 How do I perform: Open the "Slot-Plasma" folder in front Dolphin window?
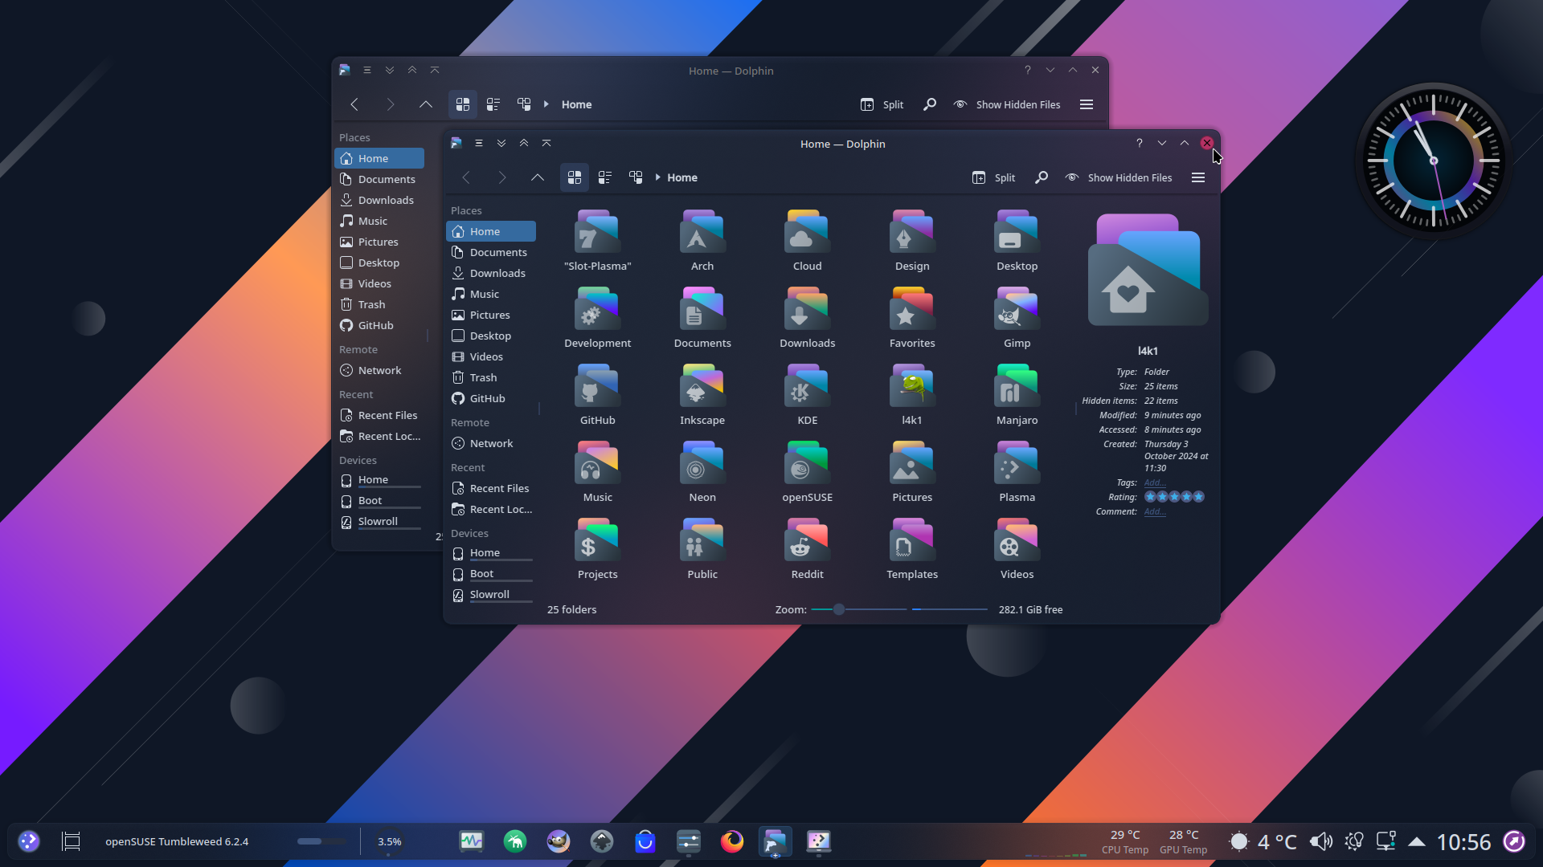(597, 241)
